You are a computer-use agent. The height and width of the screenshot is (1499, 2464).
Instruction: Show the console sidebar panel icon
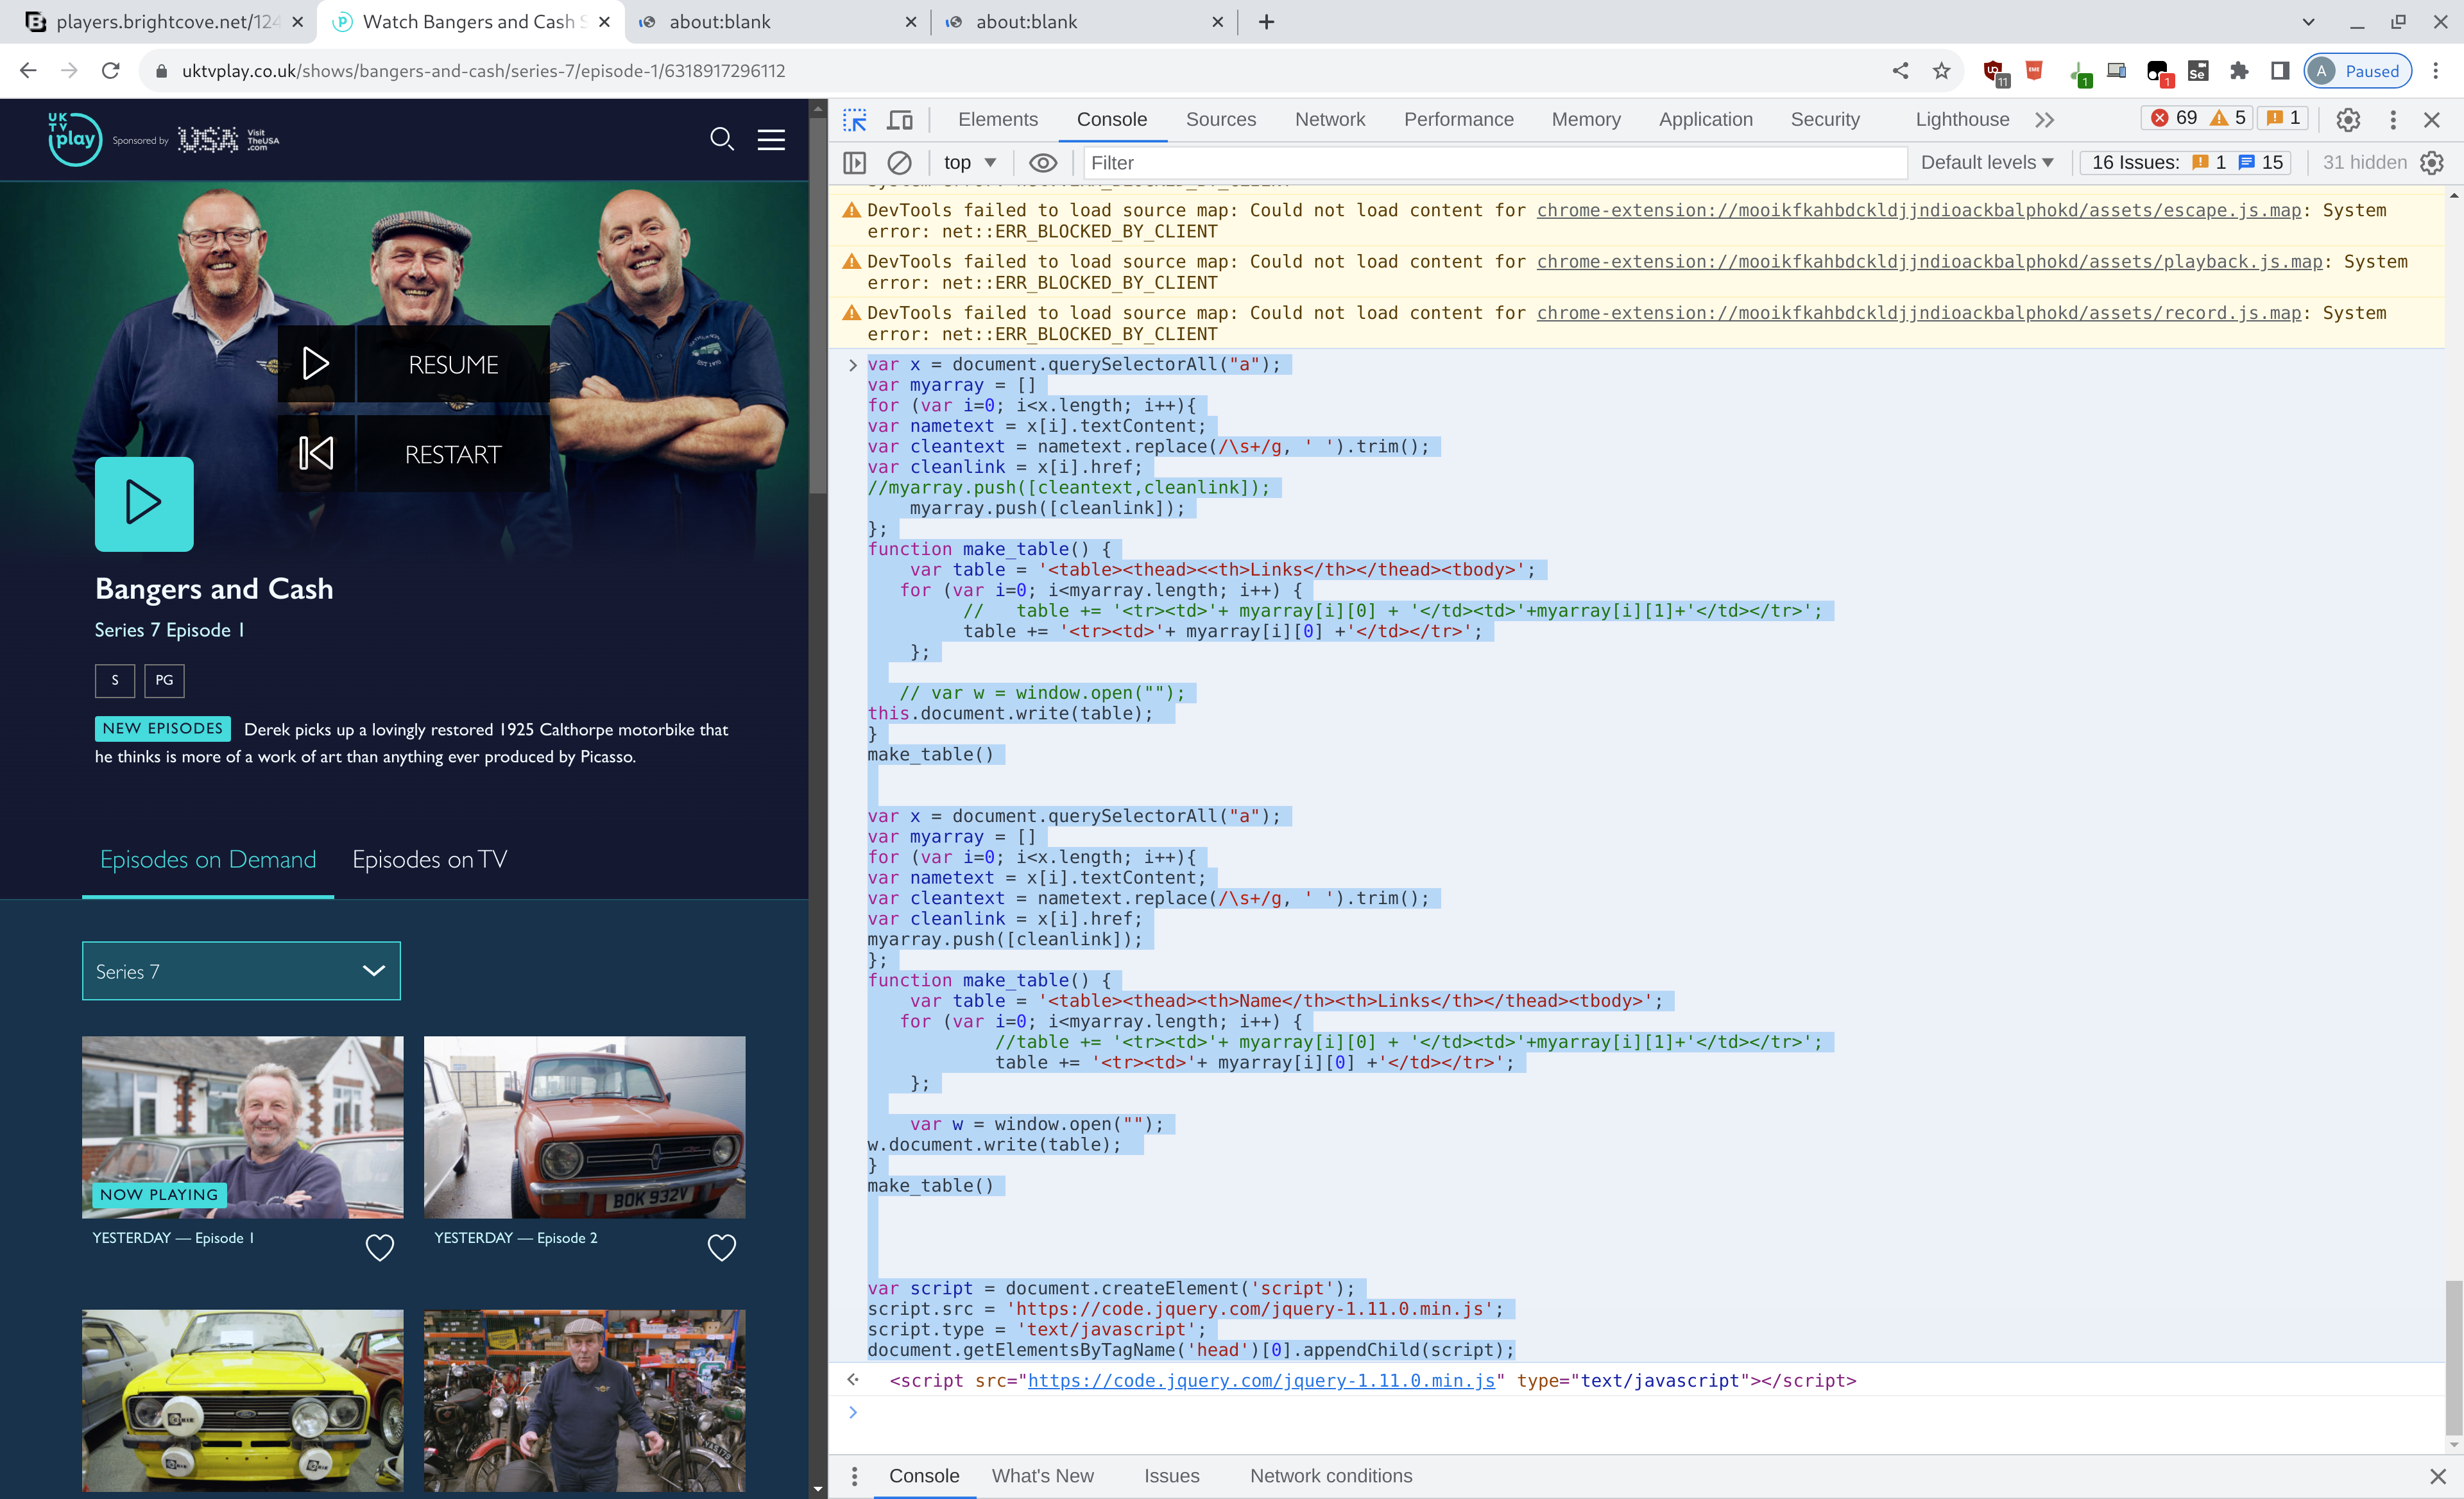854,162
